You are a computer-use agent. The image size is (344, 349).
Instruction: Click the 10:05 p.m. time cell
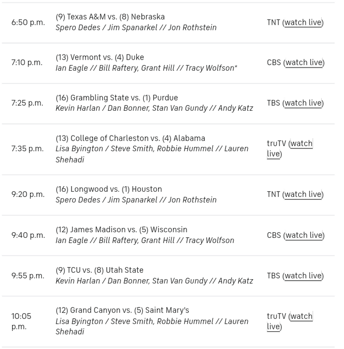22,322
